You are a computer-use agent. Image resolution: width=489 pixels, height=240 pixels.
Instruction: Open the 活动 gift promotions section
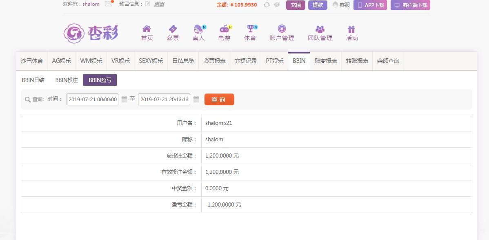coord(351,33)
